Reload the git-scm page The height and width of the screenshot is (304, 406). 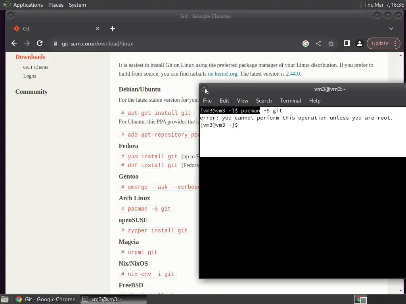point(40,44)
